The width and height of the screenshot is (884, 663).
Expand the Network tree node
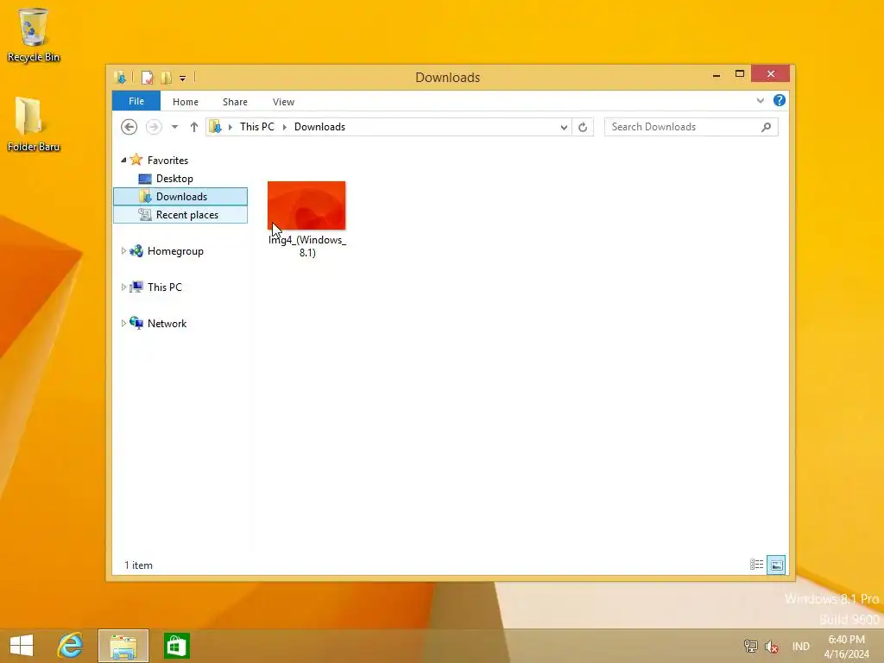(x=123, y=323)
